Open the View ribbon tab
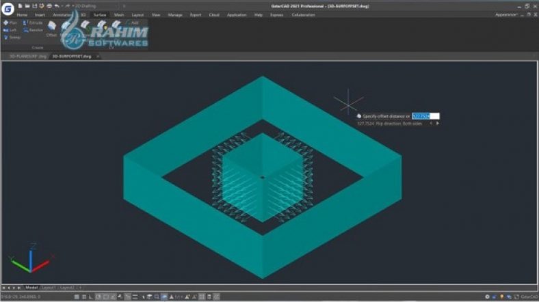The width and height of the screenshot is (539, 302). coord(156,15)
